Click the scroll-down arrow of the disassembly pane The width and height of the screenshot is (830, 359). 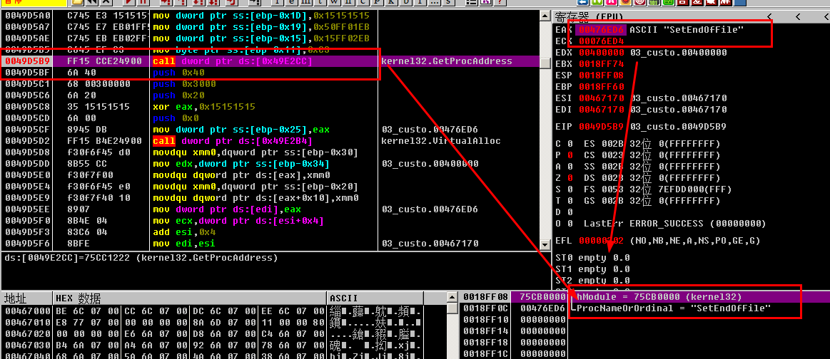(x=545, y=245)
